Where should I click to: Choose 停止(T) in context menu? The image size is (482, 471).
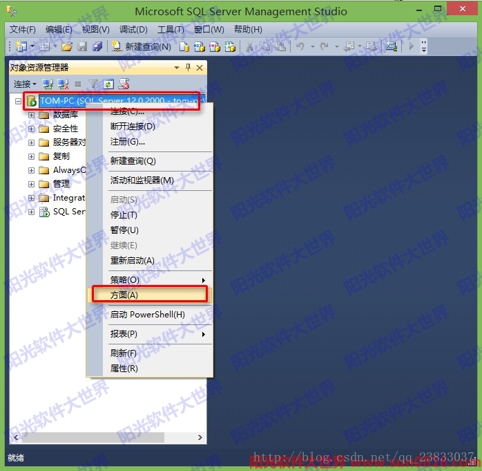(x=150, y=215)
